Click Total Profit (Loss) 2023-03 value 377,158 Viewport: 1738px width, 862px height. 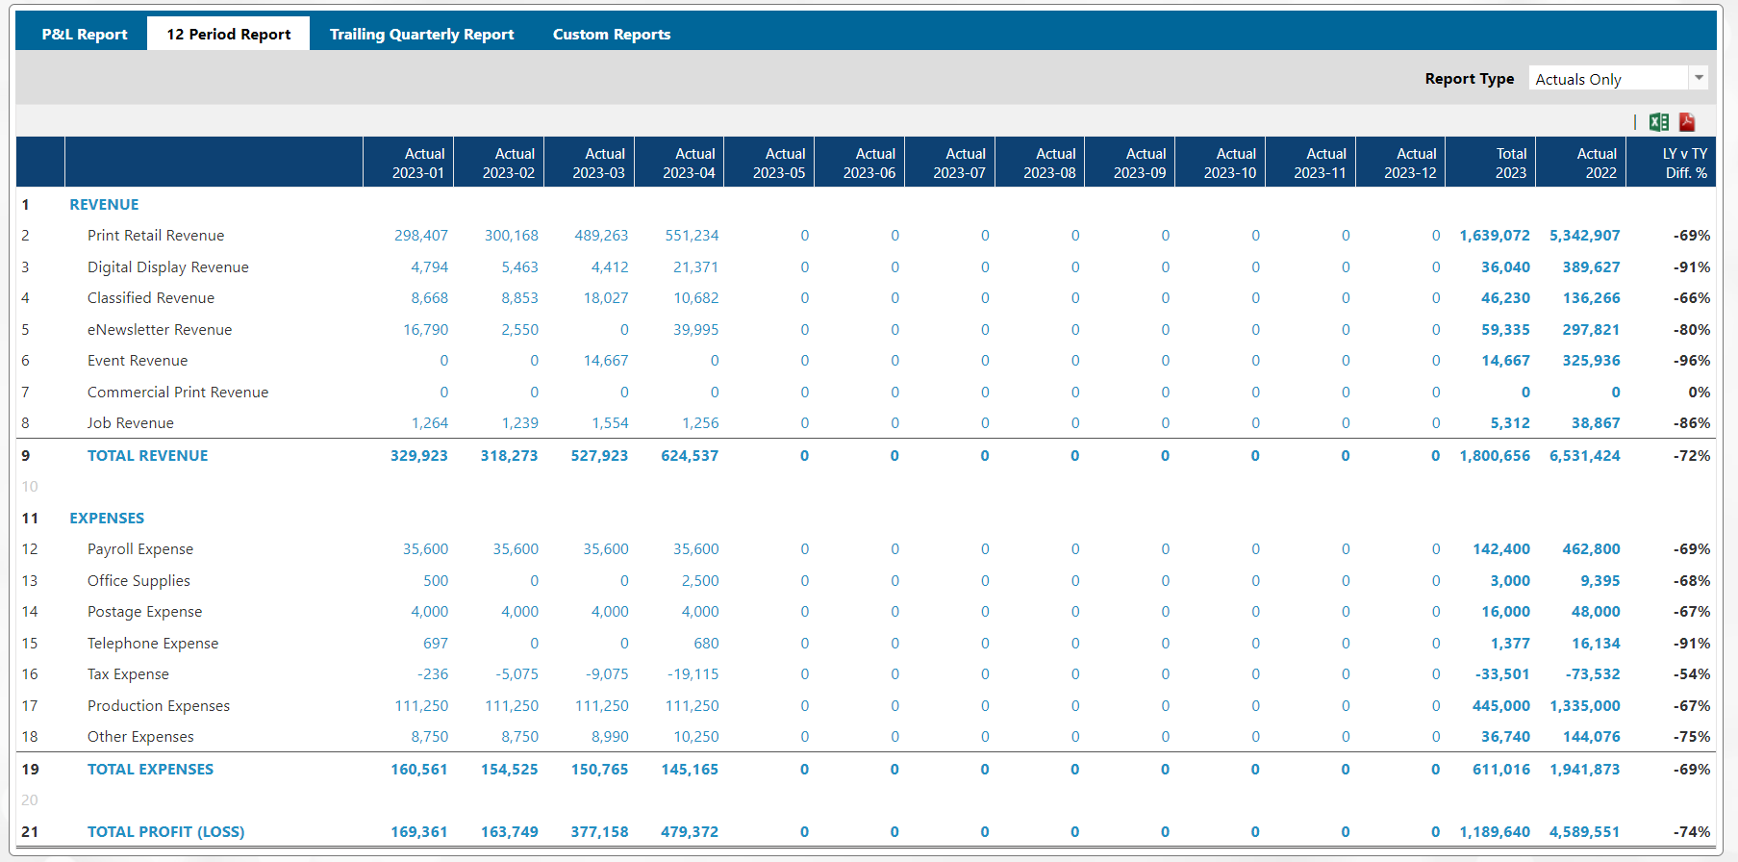[599, 832]
